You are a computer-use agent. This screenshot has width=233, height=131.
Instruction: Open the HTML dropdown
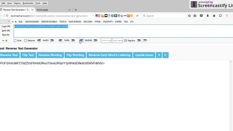98,22
